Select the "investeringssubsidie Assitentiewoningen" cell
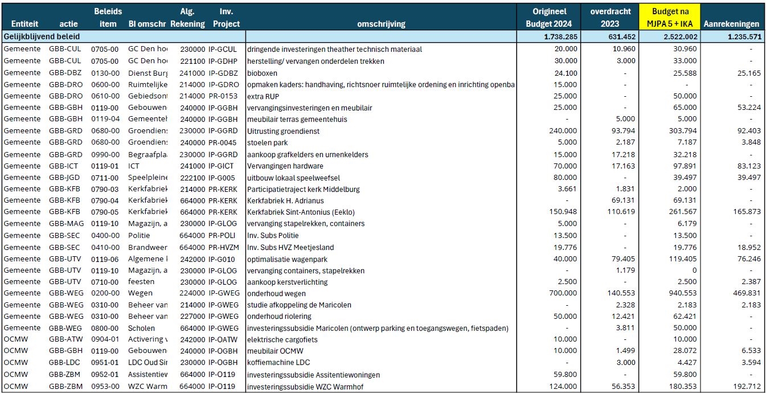Image resolution: width=766 pixels, height=394 pixels. 313,375
